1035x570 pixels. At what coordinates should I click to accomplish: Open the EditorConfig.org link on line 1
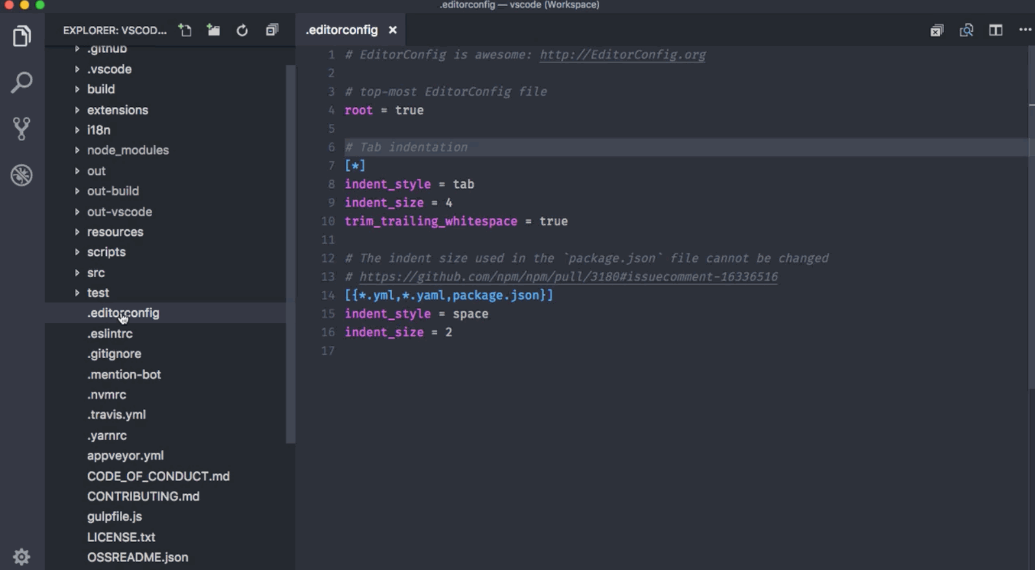click(x=622, y=55)
